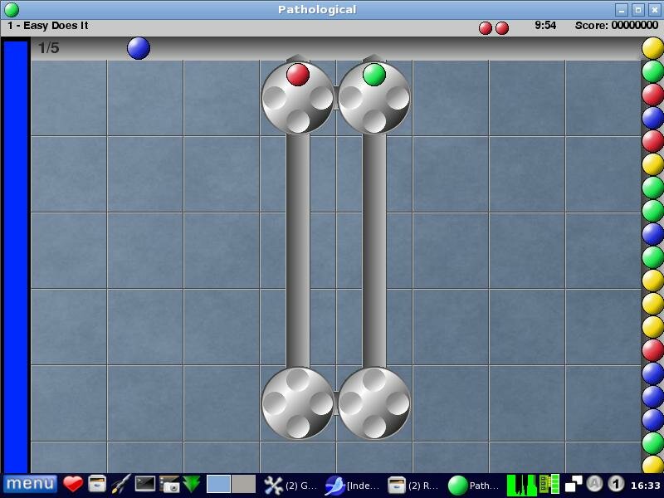Image resolution: width=664 pixels, height=498 pixels.
Task: Minimize the Pathological window
Action: pyautogui.click(x=622, y=10)
